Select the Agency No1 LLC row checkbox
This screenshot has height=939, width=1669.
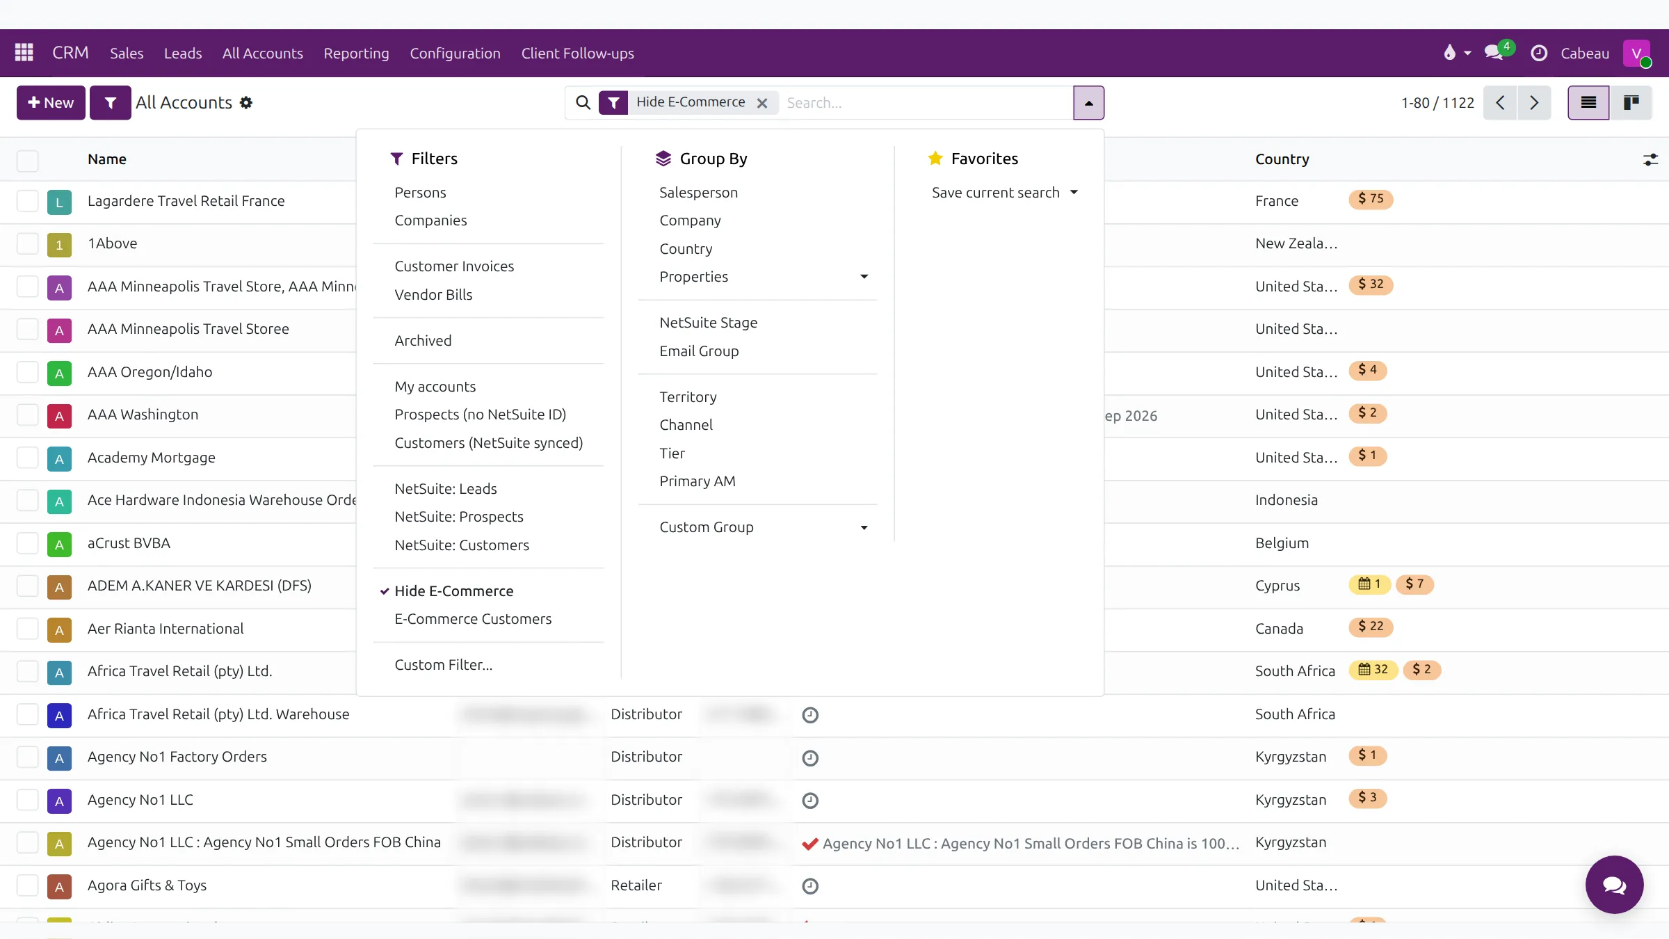point(28,801)
